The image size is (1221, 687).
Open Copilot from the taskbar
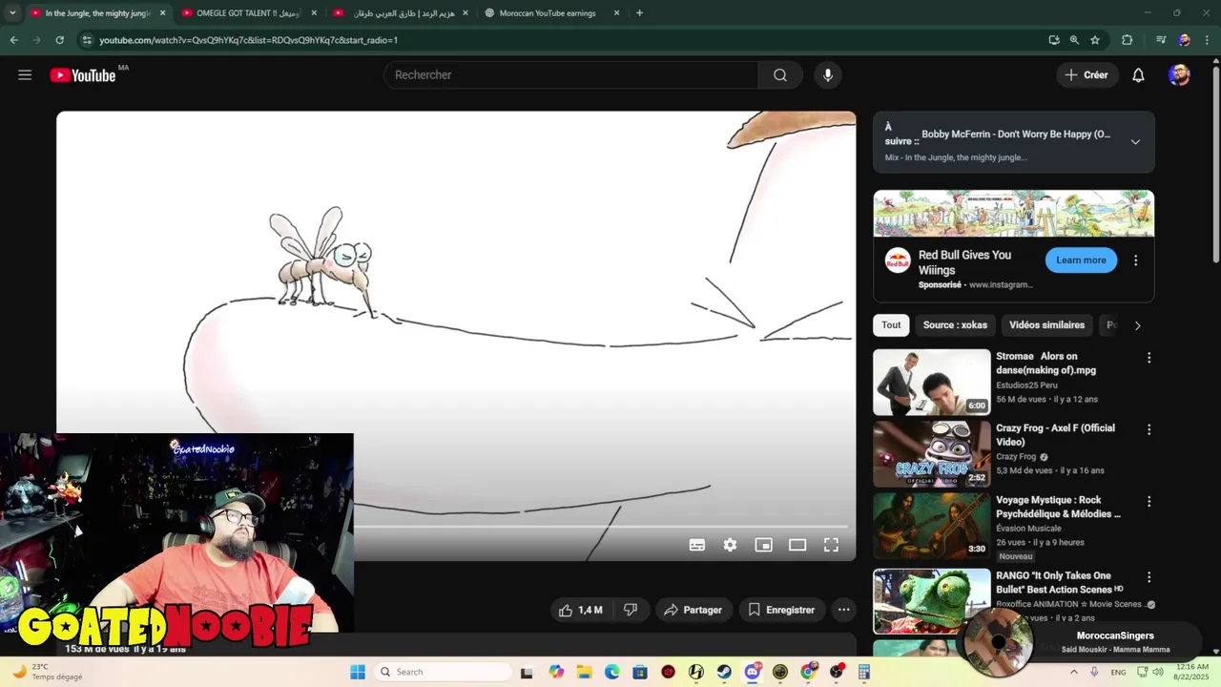tap(556, 672)
